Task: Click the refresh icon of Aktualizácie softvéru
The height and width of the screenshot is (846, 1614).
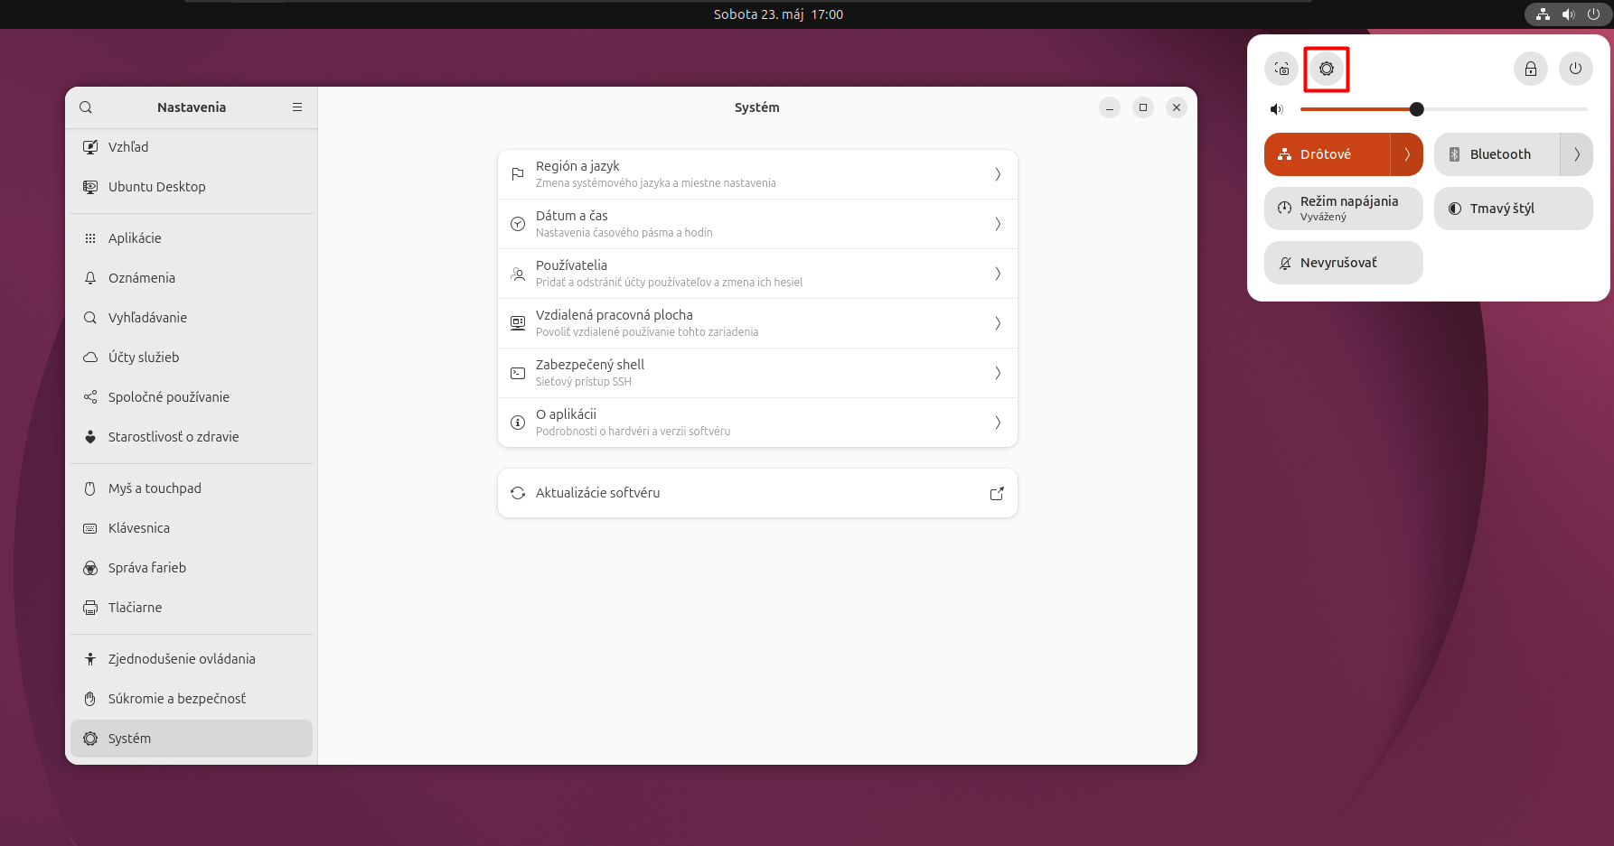Action: pos(518,493)
